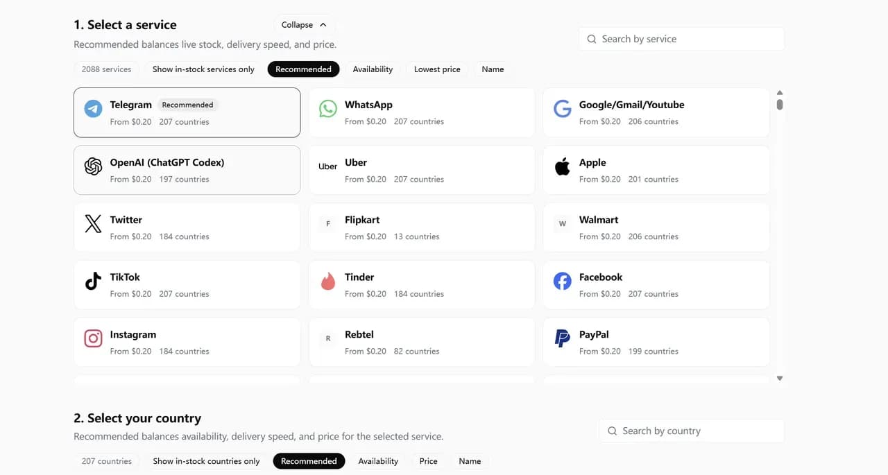Click the TikTok note logo icon
This screenshot has width=888, height=475.
pyautogui.click(x=93, y=281)
